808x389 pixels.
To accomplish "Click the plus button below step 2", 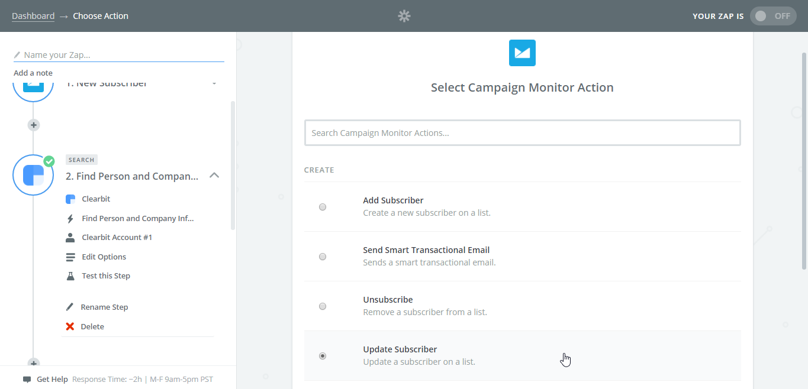I will coord(34,361).
